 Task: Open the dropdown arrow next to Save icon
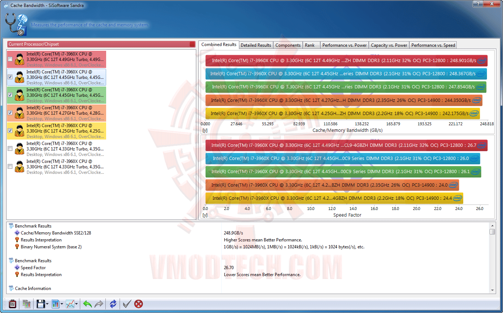point(47,304)
